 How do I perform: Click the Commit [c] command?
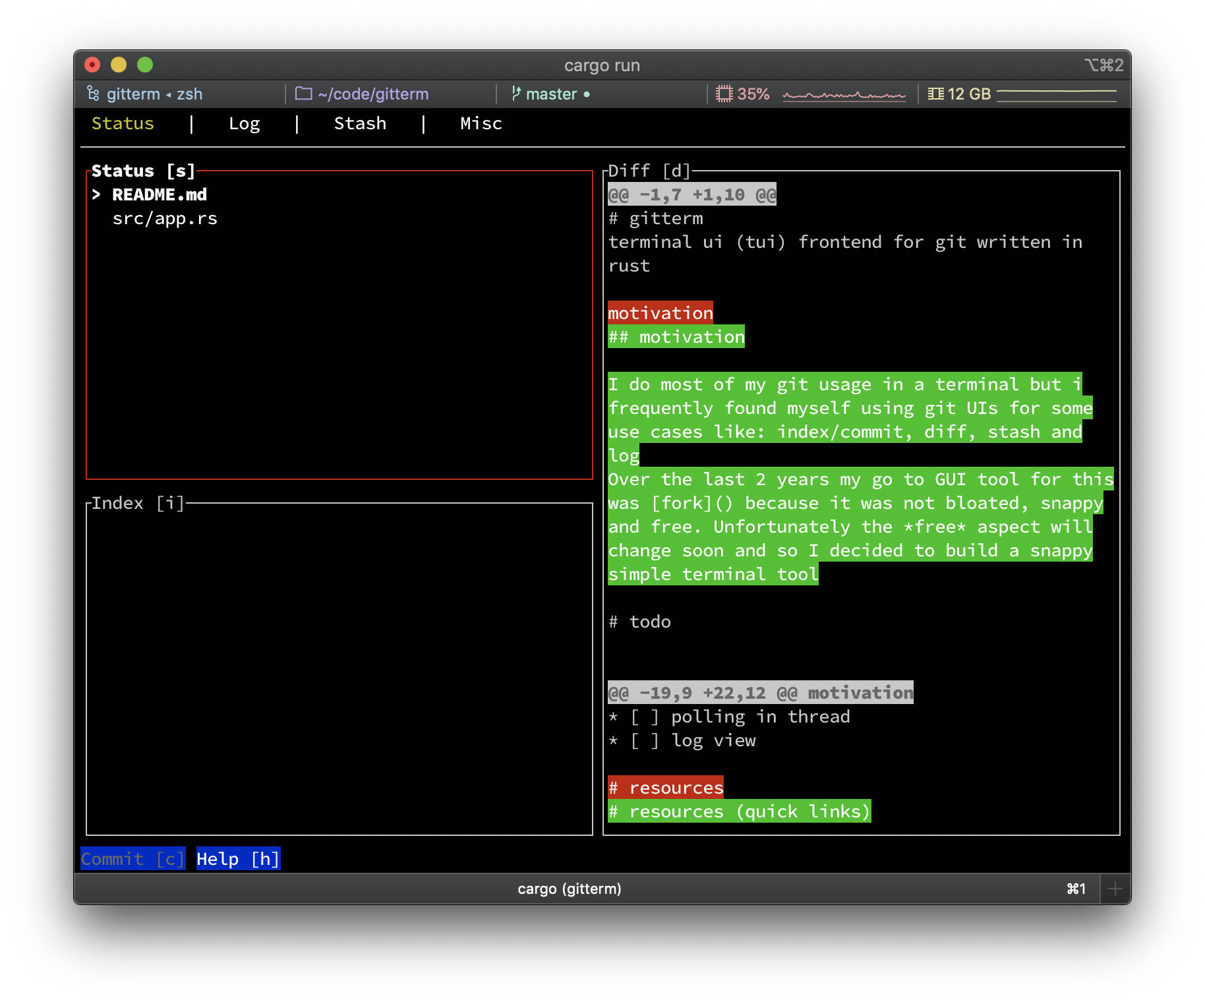[x=132, y=859]
